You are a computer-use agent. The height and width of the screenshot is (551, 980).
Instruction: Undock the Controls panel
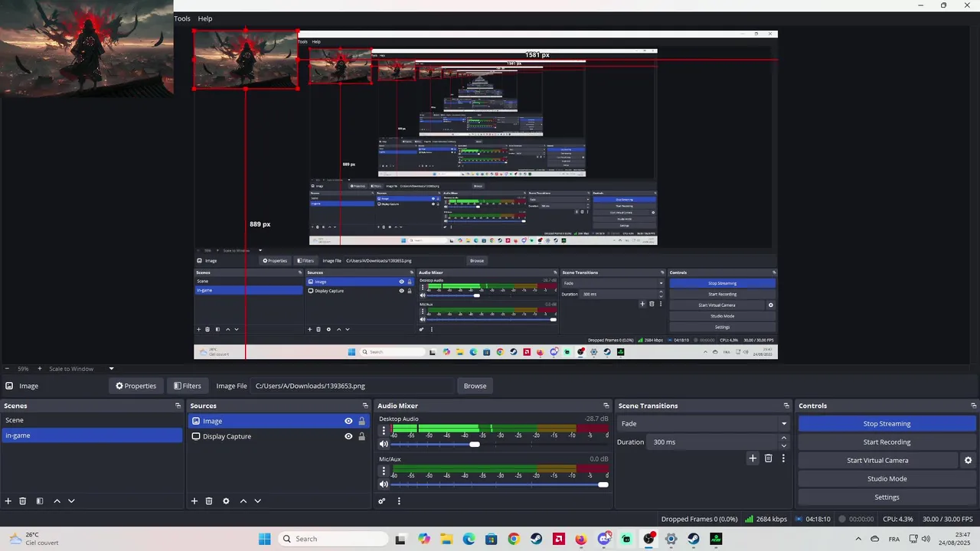973,406
